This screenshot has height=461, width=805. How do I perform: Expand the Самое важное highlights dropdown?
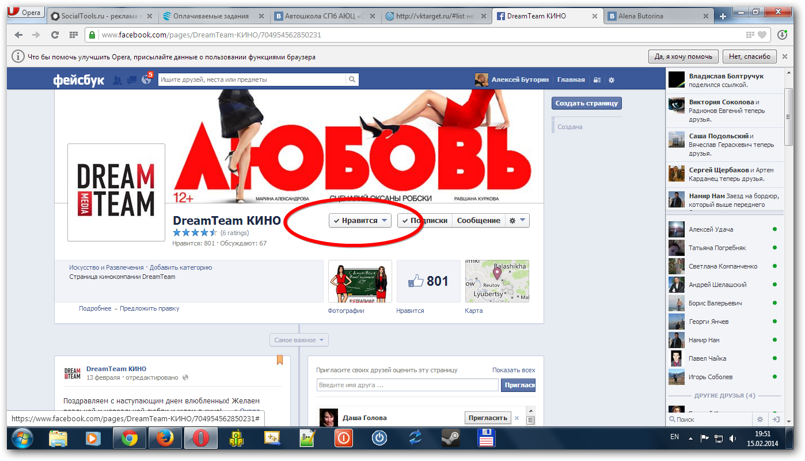pyautogui.click(x=299, y=340)
